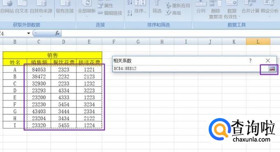Click the dialog help question mark

250,61
